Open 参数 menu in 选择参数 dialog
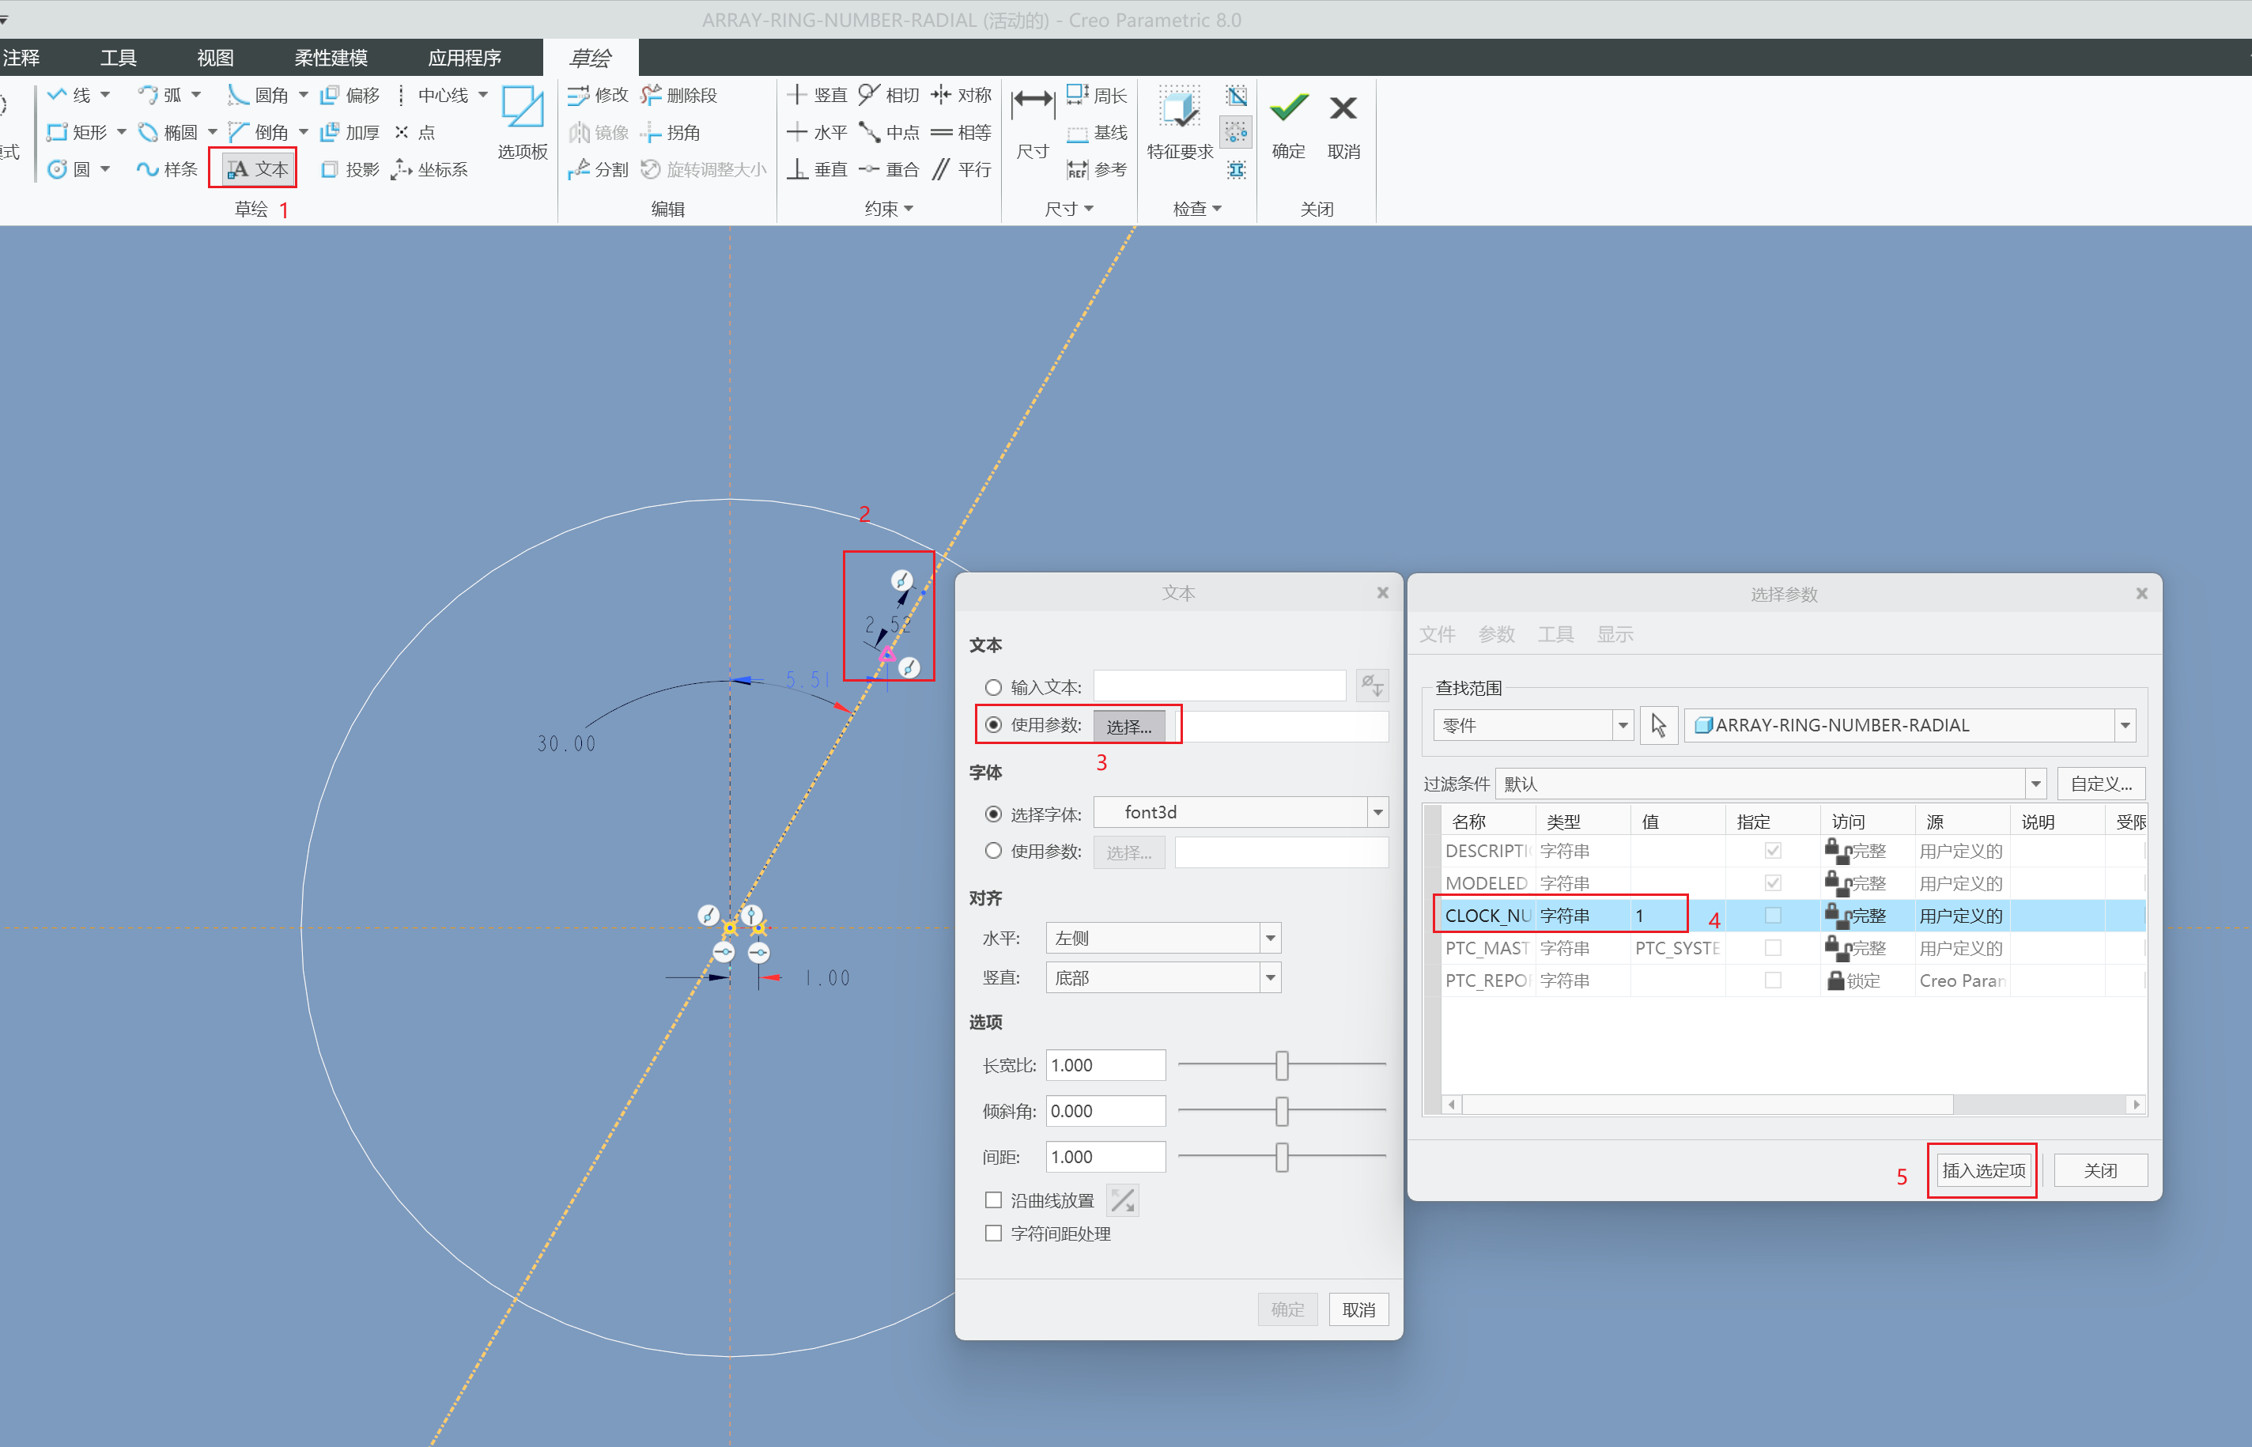2252x1447 pixels. tap(1497, 634)
